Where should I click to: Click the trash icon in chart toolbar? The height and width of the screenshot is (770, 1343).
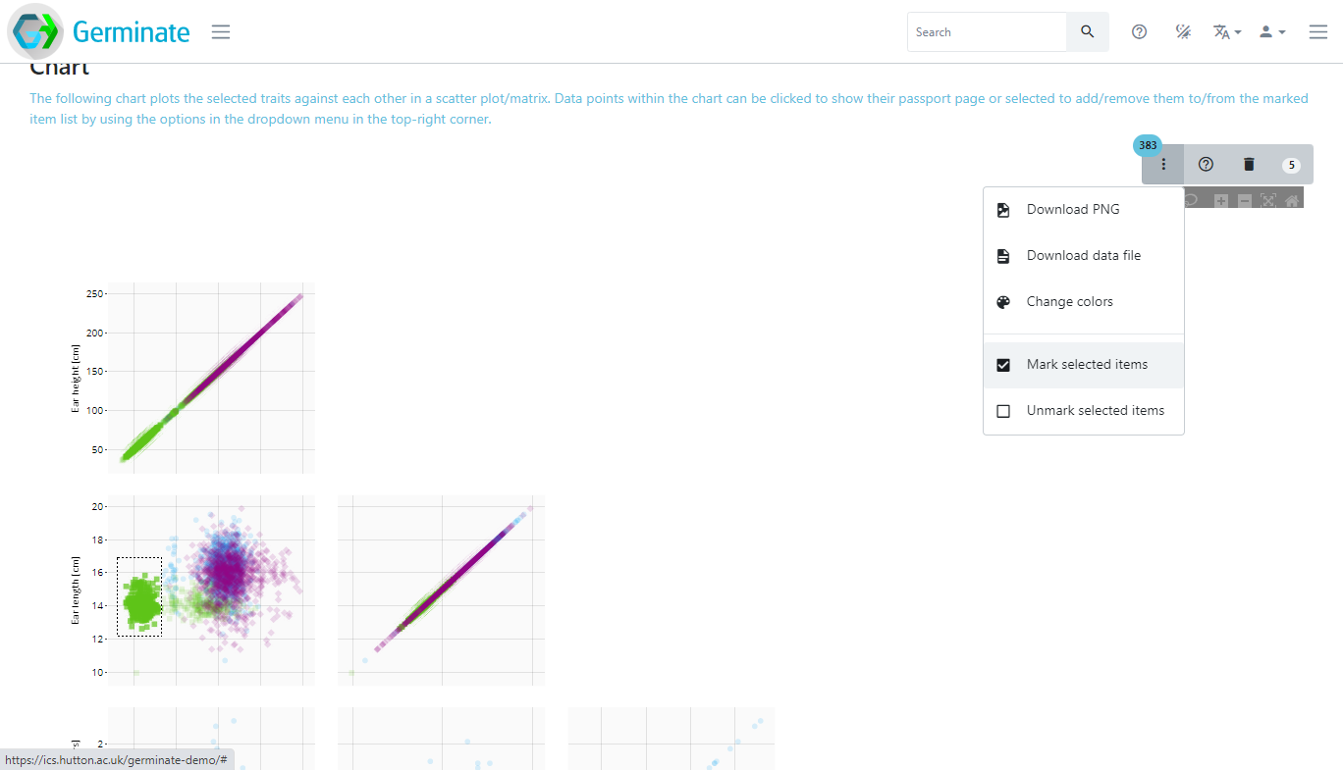point(1249,165)
